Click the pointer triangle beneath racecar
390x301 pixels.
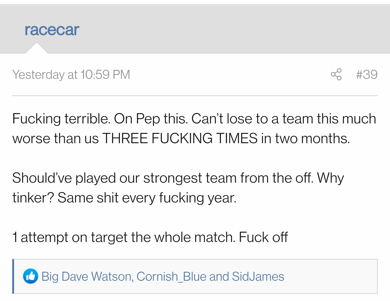click(x=36, y=48)
